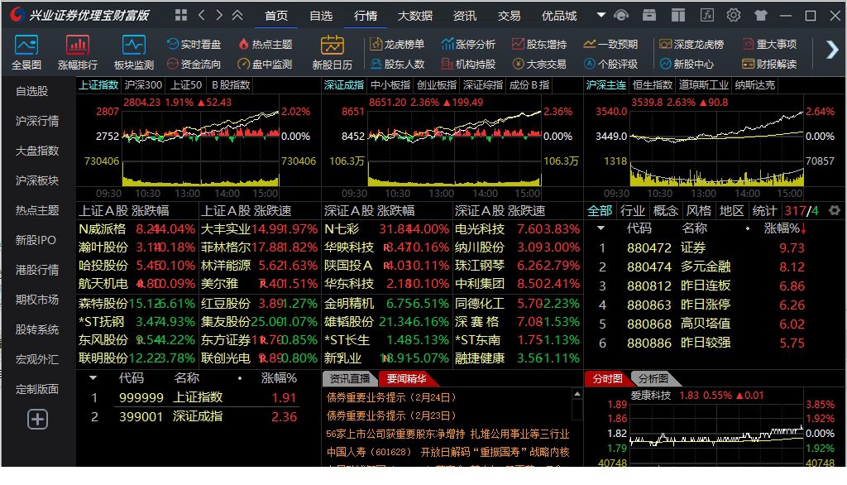Image resolution: width=847 pixels, height=485 pixels.
Task: Open 资金流向 capital flow
Action: 194,65
